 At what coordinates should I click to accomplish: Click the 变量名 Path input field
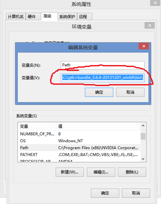[103, 65]
